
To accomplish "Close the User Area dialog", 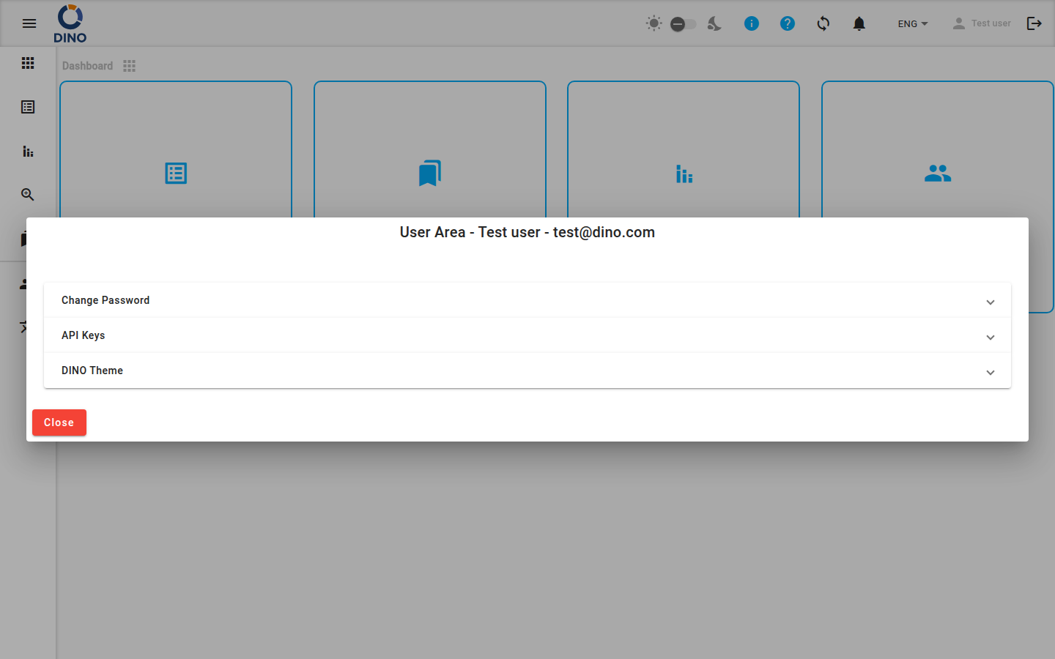I will coord(59,422).
